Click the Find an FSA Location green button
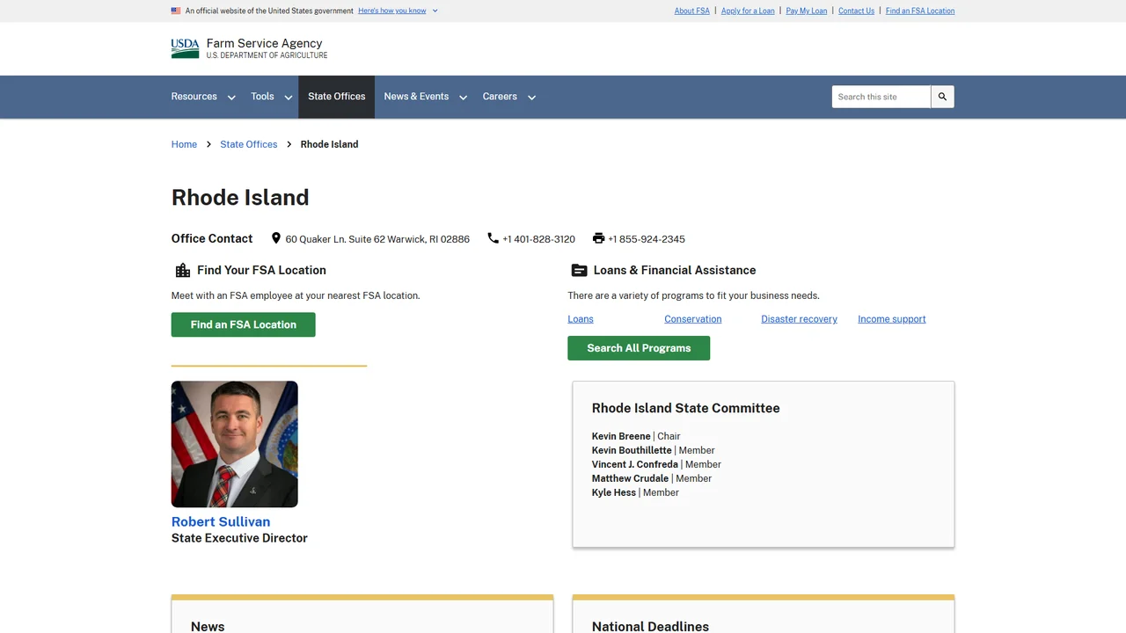 click(244, 324)
